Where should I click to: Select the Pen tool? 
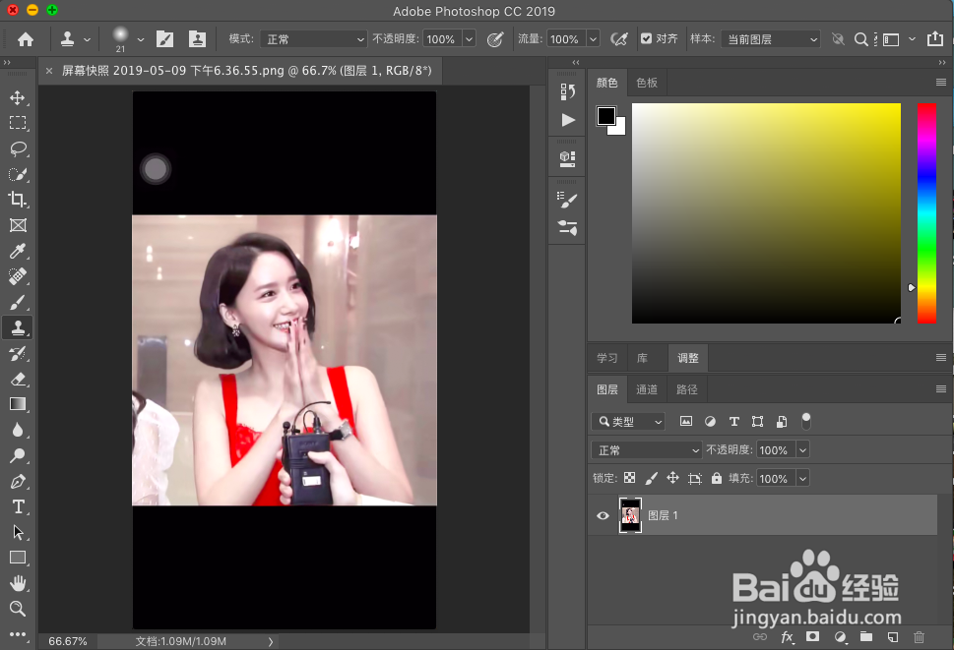coord(18,481)
